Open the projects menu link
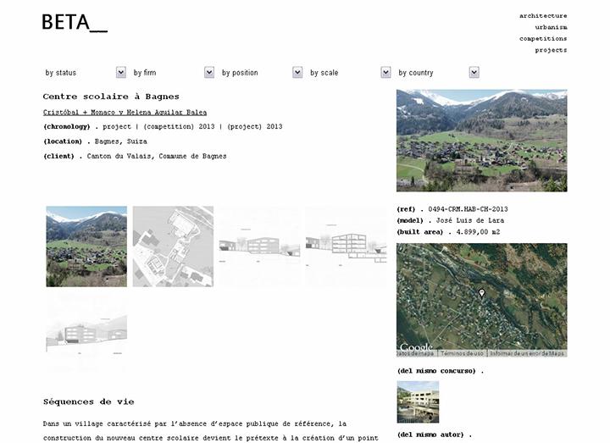This screenshot has width=610, height=443. click(x=551, y=50)
